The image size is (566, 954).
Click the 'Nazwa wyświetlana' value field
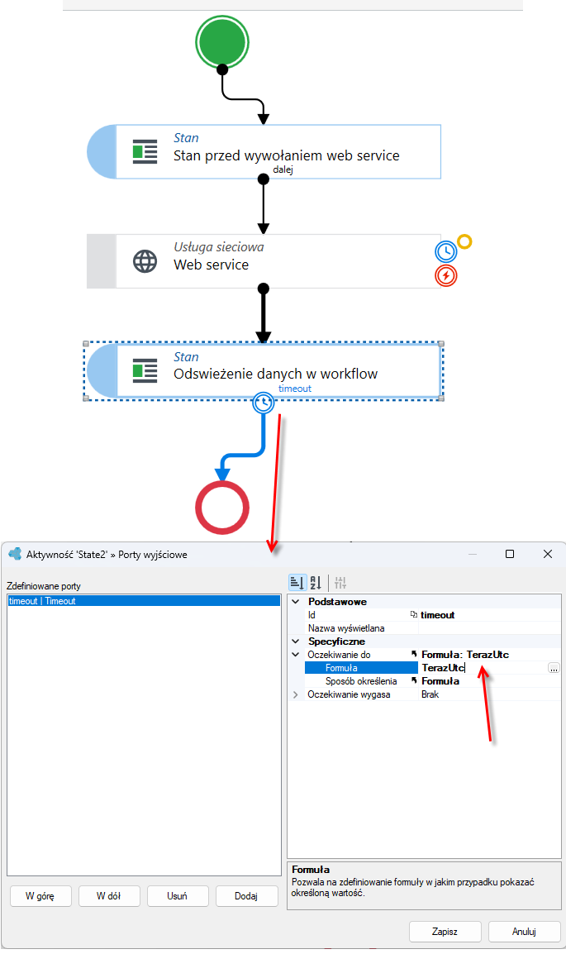[489, 628]
